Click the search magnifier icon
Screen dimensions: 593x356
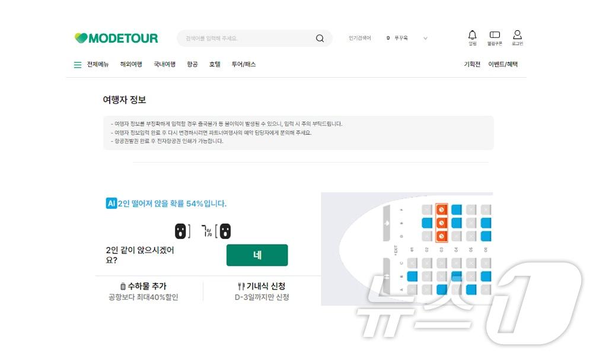[320, 39]
